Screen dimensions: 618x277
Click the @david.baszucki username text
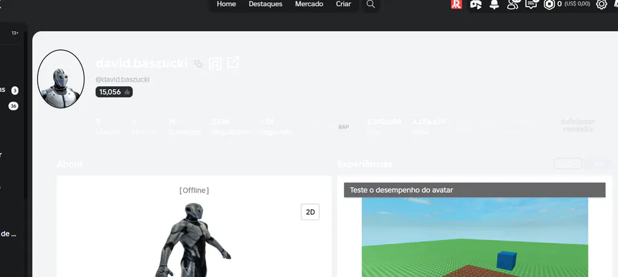[x=122, y=80]
